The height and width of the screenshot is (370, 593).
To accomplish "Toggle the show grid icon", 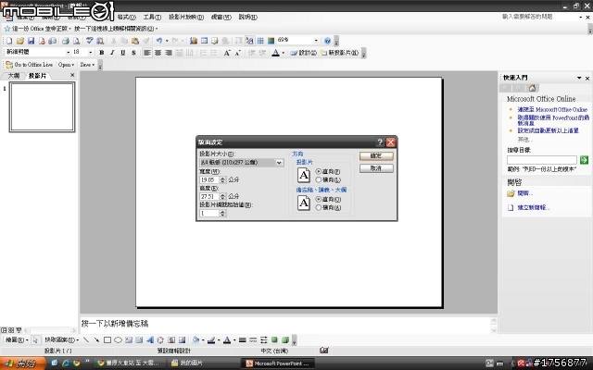I will [x=260, y=41].
